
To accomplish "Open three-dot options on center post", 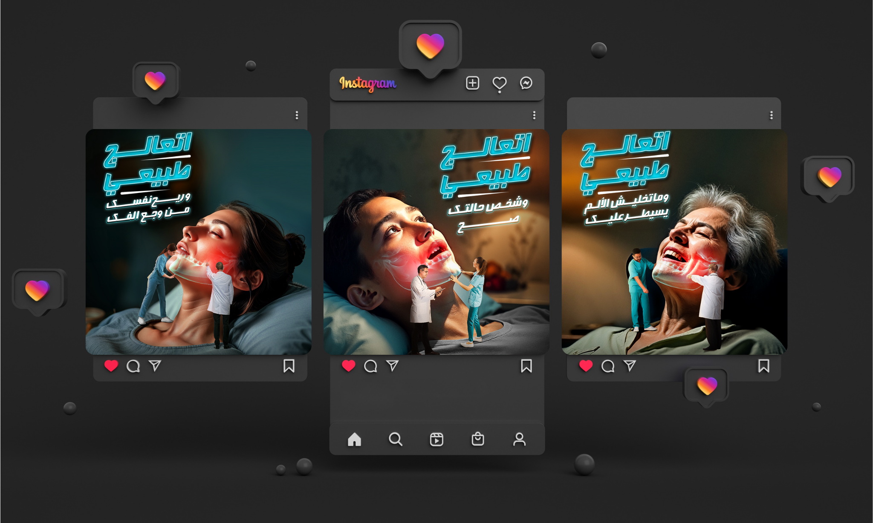I will click(x=534, y=115).
